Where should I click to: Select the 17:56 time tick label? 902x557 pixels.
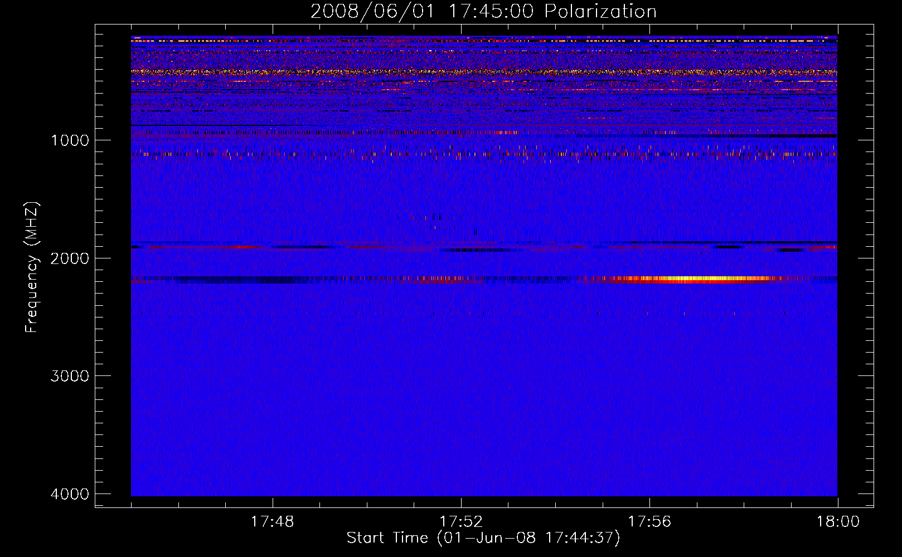click(x=649, y=522)
